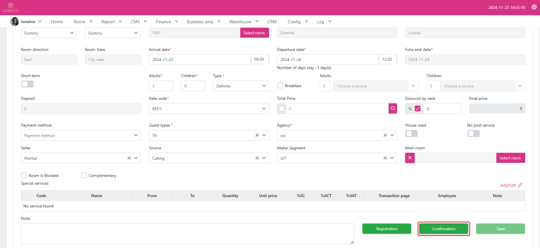Click the Add/Edit special services link
The height and width of the screenshot is (248, 540).
pyautogui.click(x=511, y=185)
